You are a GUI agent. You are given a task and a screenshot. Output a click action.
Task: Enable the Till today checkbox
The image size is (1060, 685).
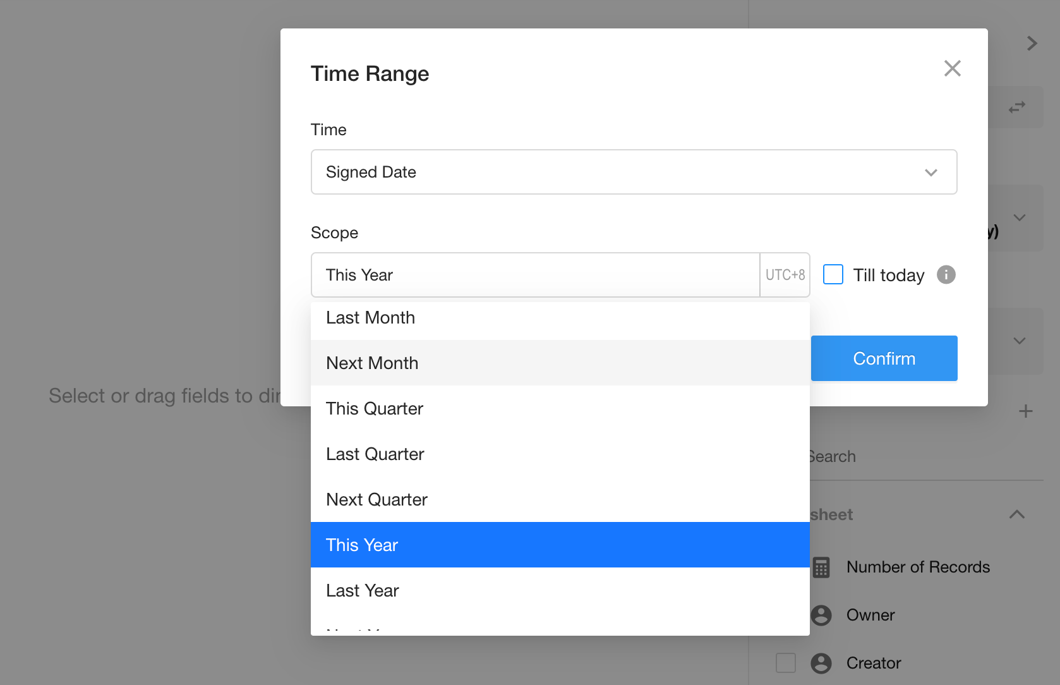pos(833,275)
